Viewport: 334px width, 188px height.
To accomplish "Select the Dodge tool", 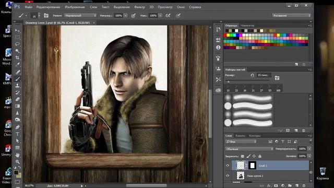I will coord(17,120).
